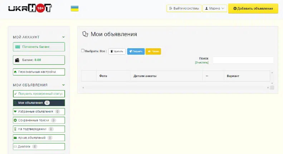This screenshot has height=154, width=283.
Task: Open Диалоги sidebar item
Action: click(x=39, y=146)
